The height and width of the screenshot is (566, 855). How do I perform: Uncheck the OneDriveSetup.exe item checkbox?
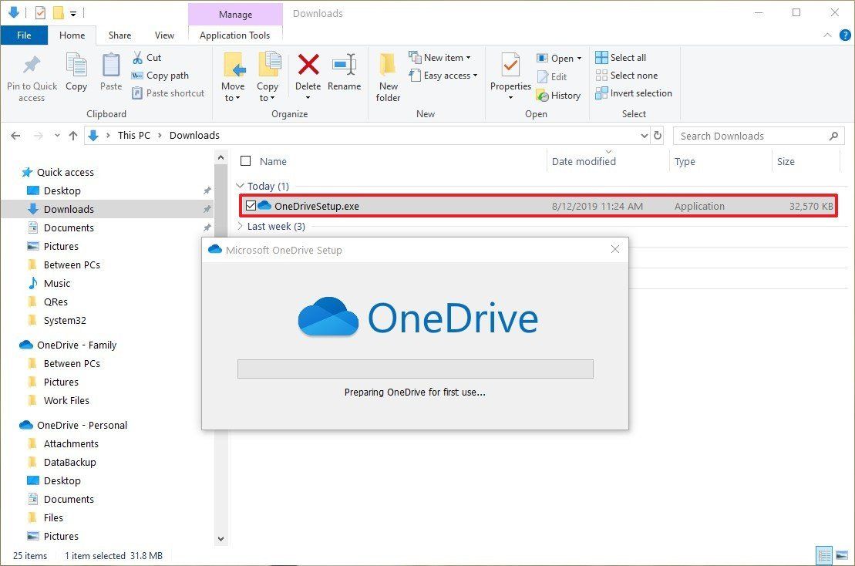click(x=251, y=206)
